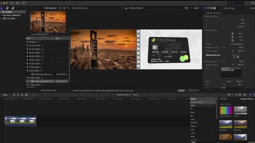Click the drop zone source clip well
This screenshot has width=255, height=143.
tap(236, 56)
